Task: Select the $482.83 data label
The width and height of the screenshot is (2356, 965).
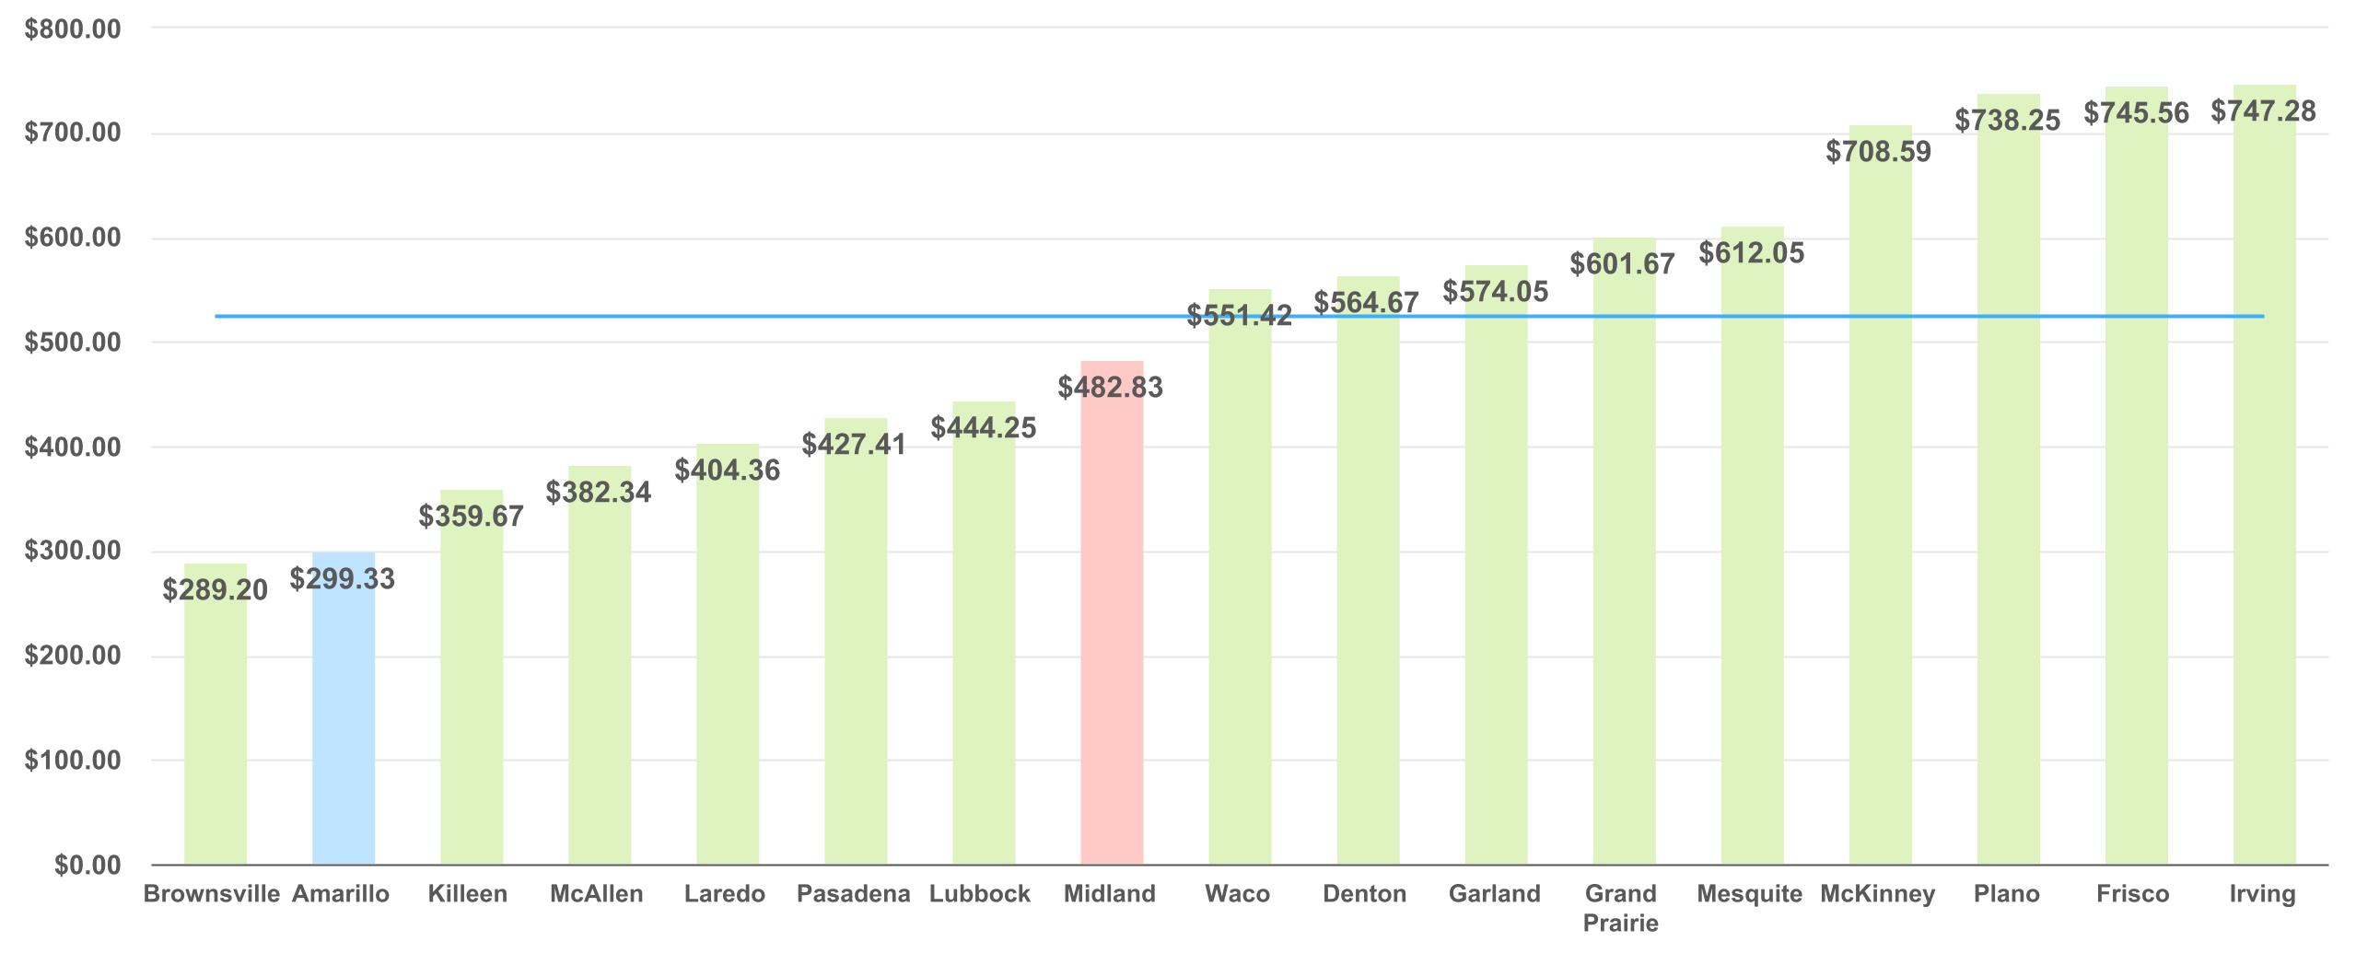Action: click(x=1110, y=388)
